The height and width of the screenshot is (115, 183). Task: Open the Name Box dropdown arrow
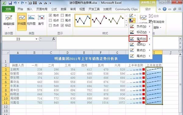(x=37, y=39)
